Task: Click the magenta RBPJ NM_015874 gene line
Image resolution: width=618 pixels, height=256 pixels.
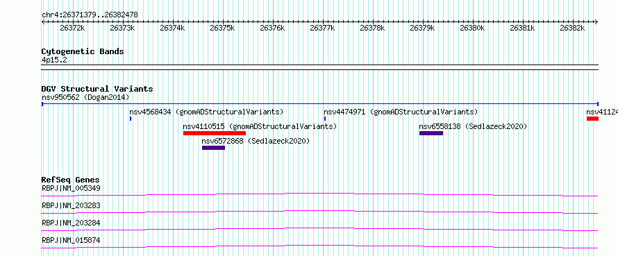Action: [319, 246]
